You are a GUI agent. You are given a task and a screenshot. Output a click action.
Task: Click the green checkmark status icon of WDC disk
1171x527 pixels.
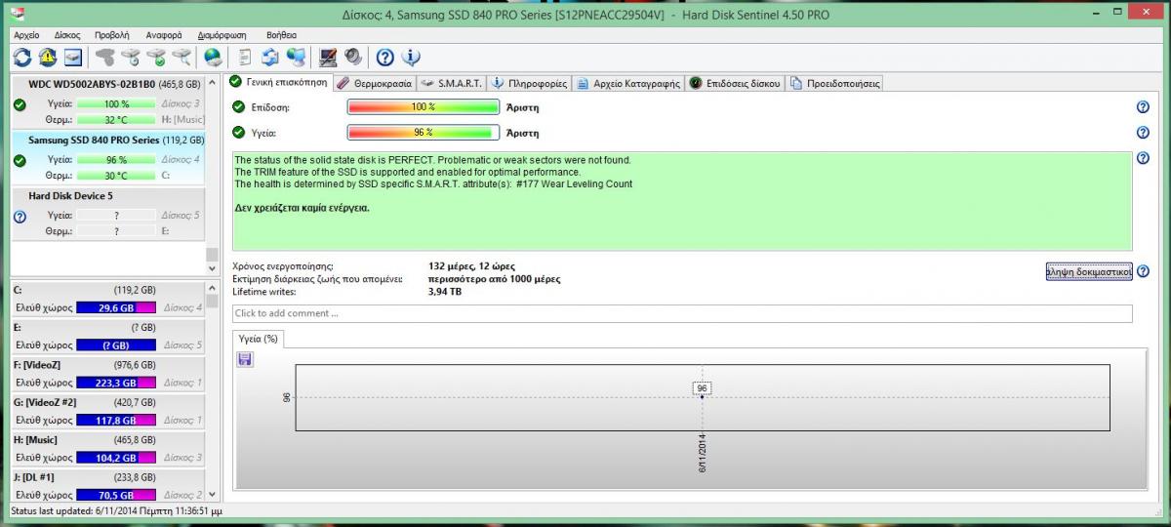click(20, 104)
